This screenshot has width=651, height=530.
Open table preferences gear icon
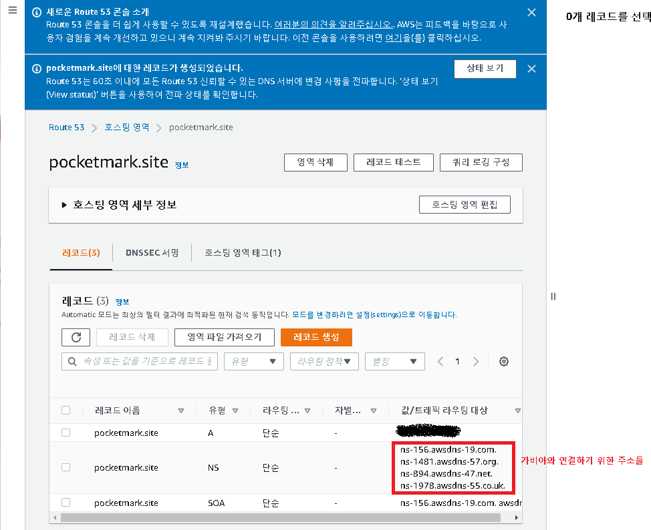tap(503, 362)
